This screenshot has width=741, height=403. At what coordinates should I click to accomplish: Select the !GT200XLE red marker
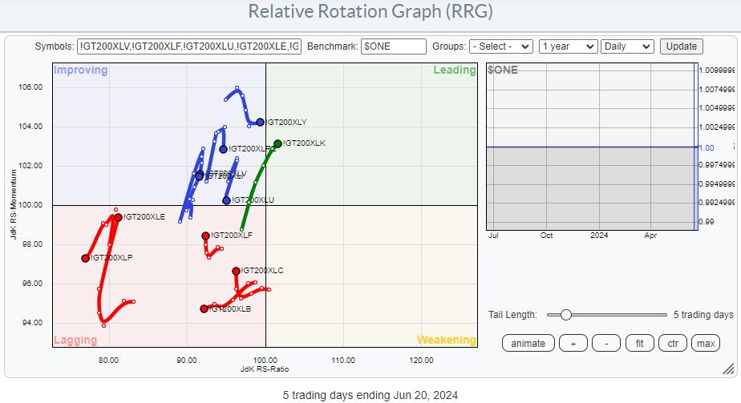click(118, 217)
